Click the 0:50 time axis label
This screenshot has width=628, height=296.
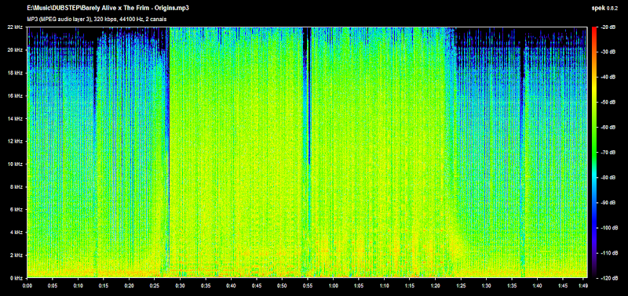[x=282, y=286]
